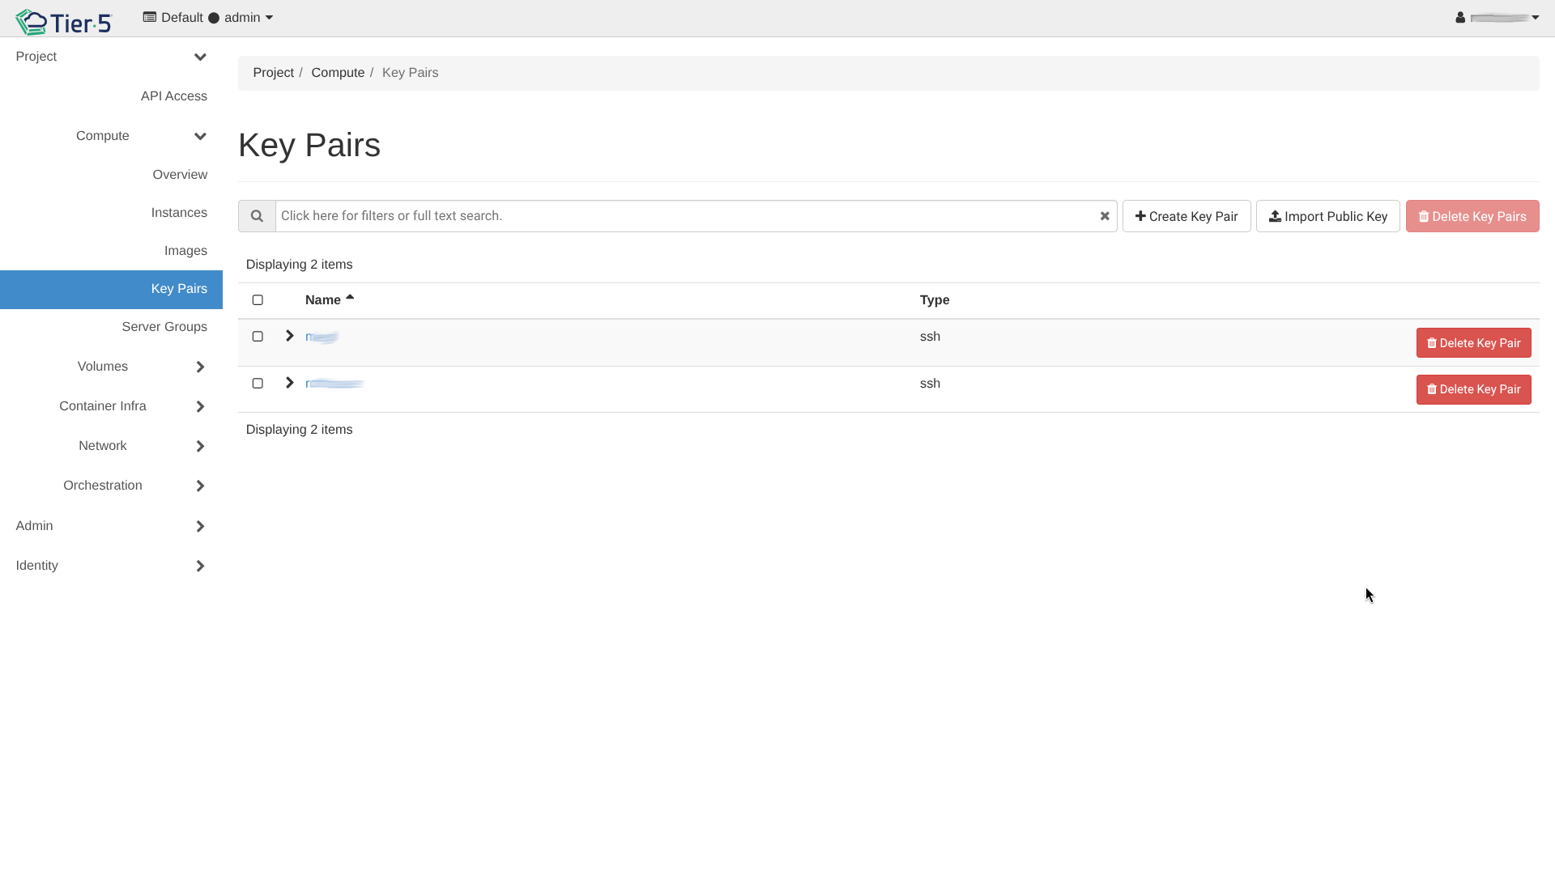The image size is (1555, 874).
Task: Check the first key pair checkbox
Action: (x=258, y=337)
